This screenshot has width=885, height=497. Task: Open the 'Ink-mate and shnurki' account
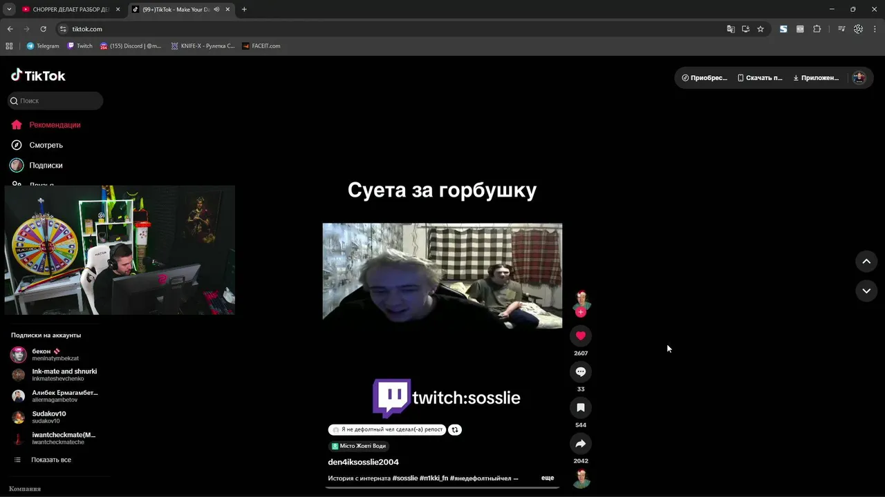pos(54,375)
